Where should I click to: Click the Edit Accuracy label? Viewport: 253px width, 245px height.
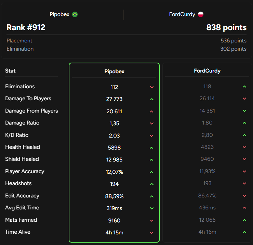point(22,196)
